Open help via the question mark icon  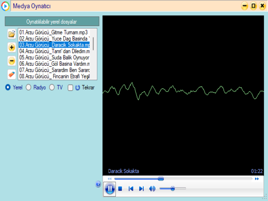[98, 184]
